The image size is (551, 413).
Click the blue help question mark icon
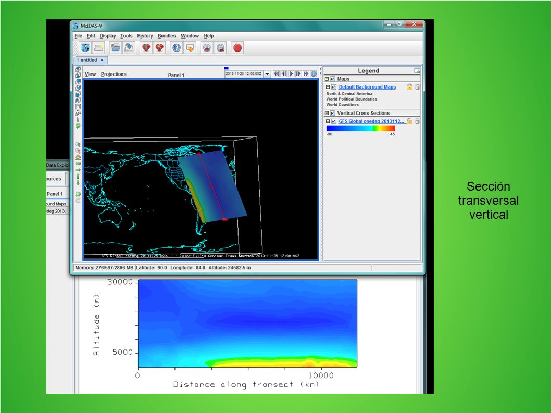point(177,48)
